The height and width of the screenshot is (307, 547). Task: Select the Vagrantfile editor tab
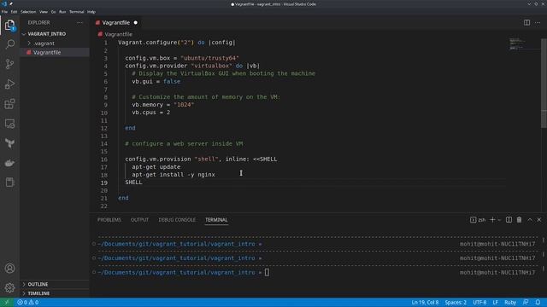click(x=116, y=23)
